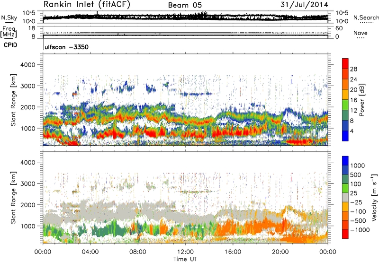Image resolution: width=379 pixels, height=262 pixels.
Task: Click the 'Rankin Inlet (fitACF)' title
Action: pos(87,5)
